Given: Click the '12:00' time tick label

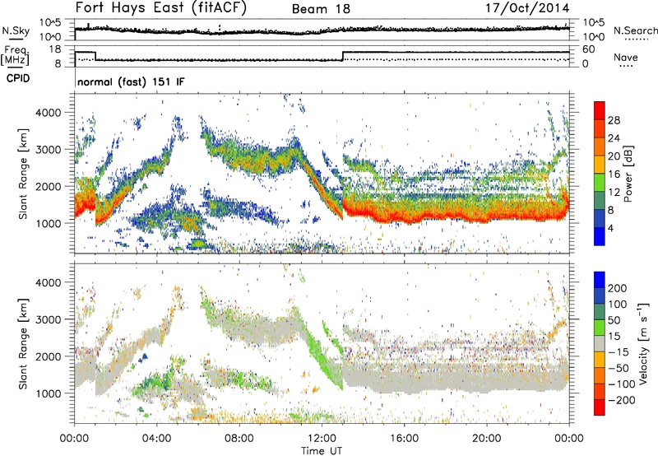Looking at the screenshot, I should [322, 439].
